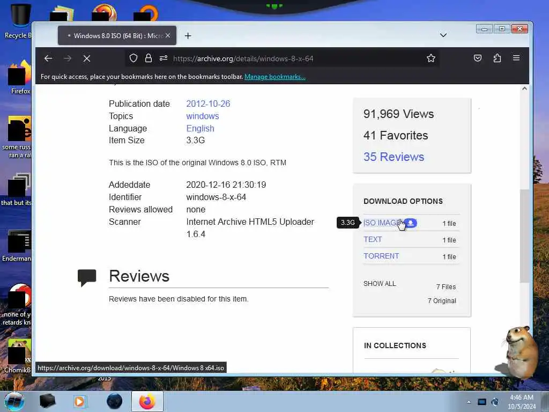This screenshot has width=549, height=412.
Task: Open the English language link
Action: click(x=200, y=129)
